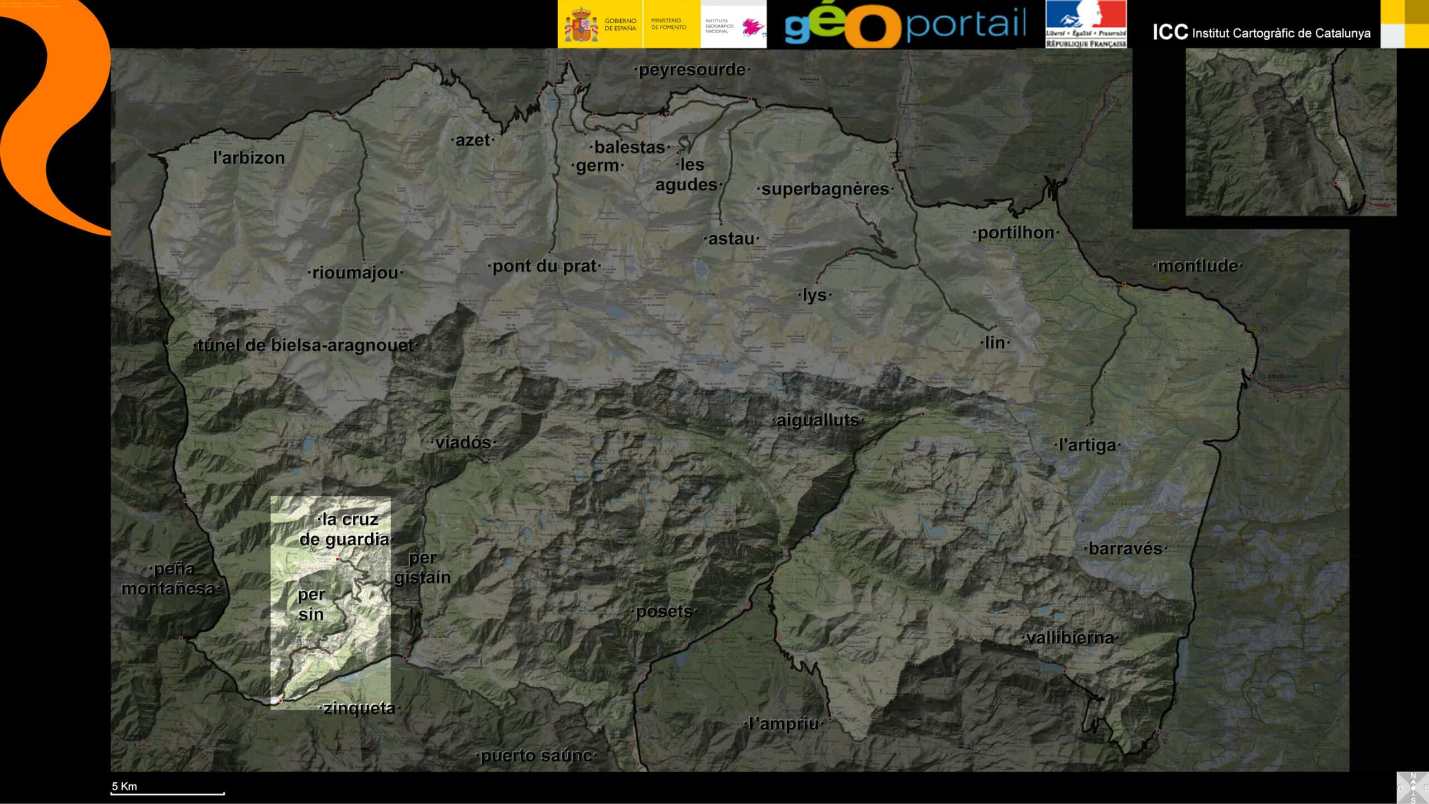The image size is (1429, 804).
Task: Select the zinqueta label
Action: 359,709
